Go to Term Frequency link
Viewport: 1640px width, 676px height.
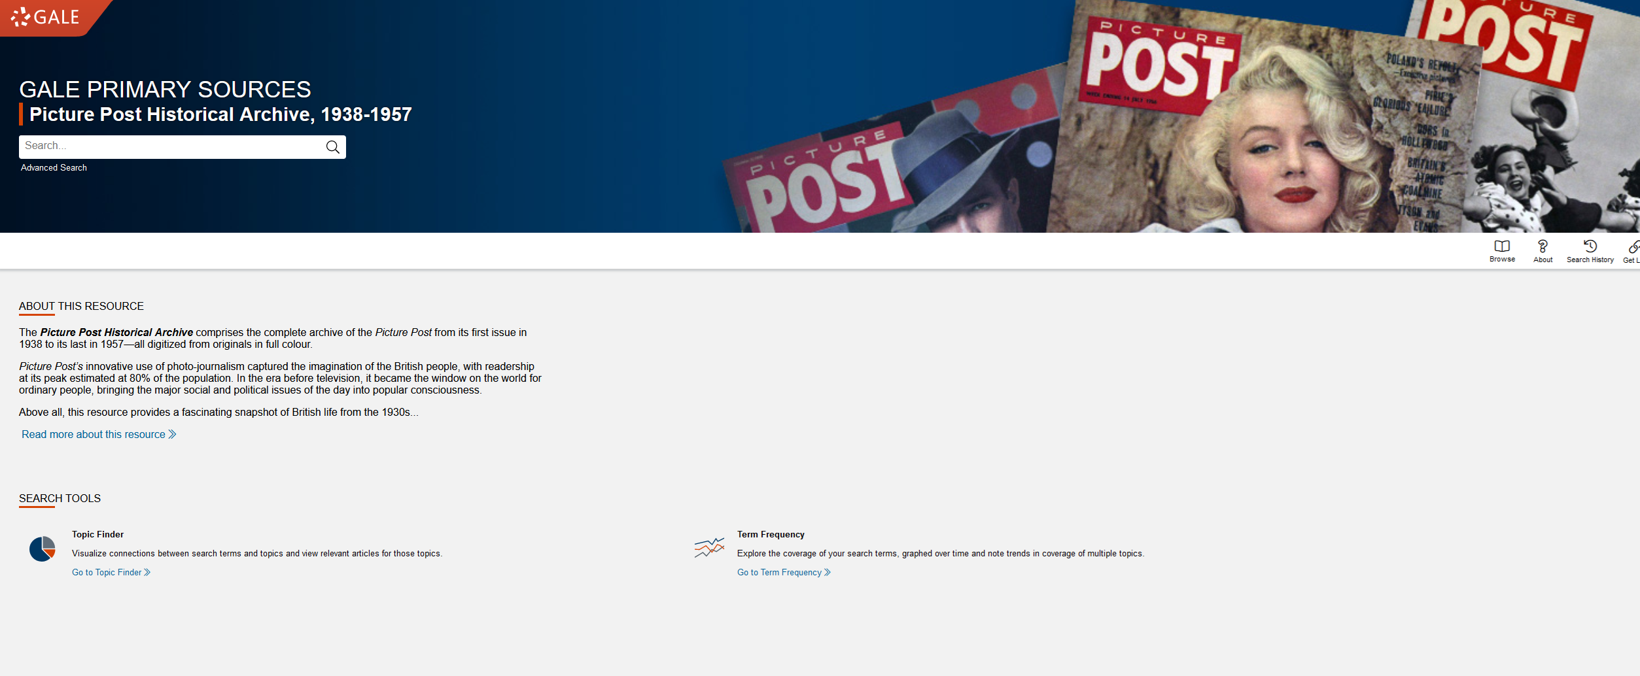click(784, 573)
